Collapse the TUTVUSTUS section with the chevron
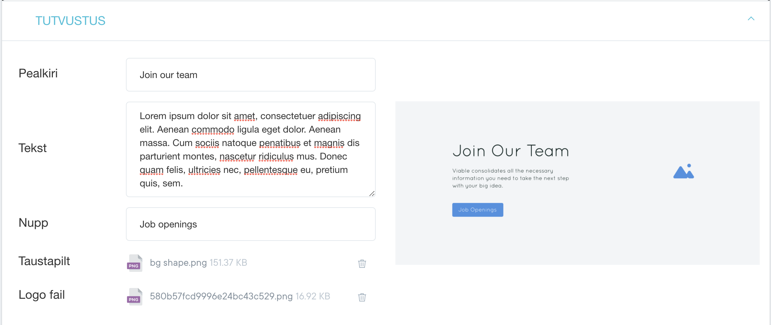Image resolution: width=771 pixels, height=325 pixels. [x=751, y=19]
